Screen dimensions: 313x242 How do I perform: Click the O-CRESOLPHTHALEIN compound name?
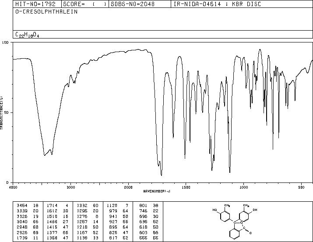click(x=46, y=12)
